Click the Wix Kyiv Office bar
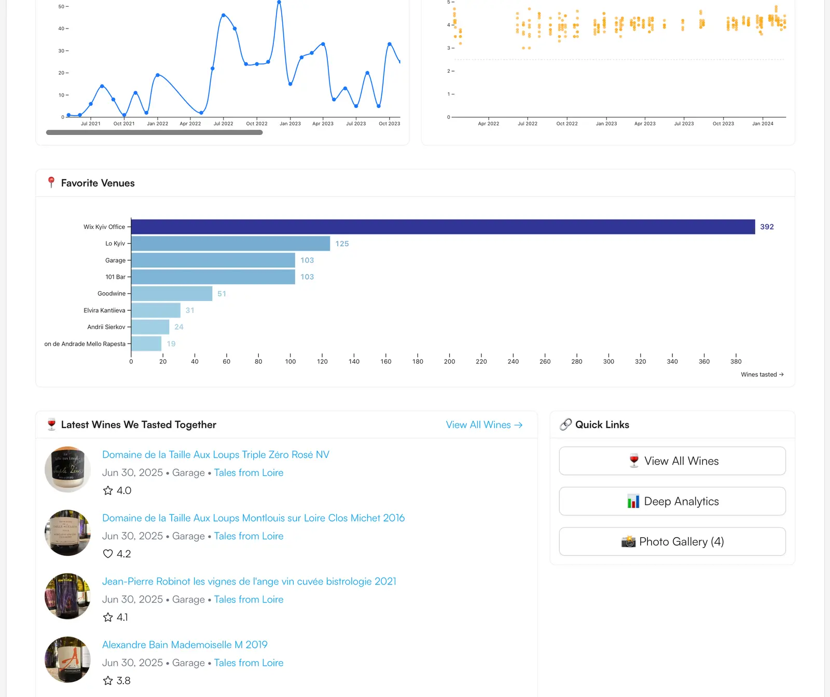The image size is (830, 697). 443,227
